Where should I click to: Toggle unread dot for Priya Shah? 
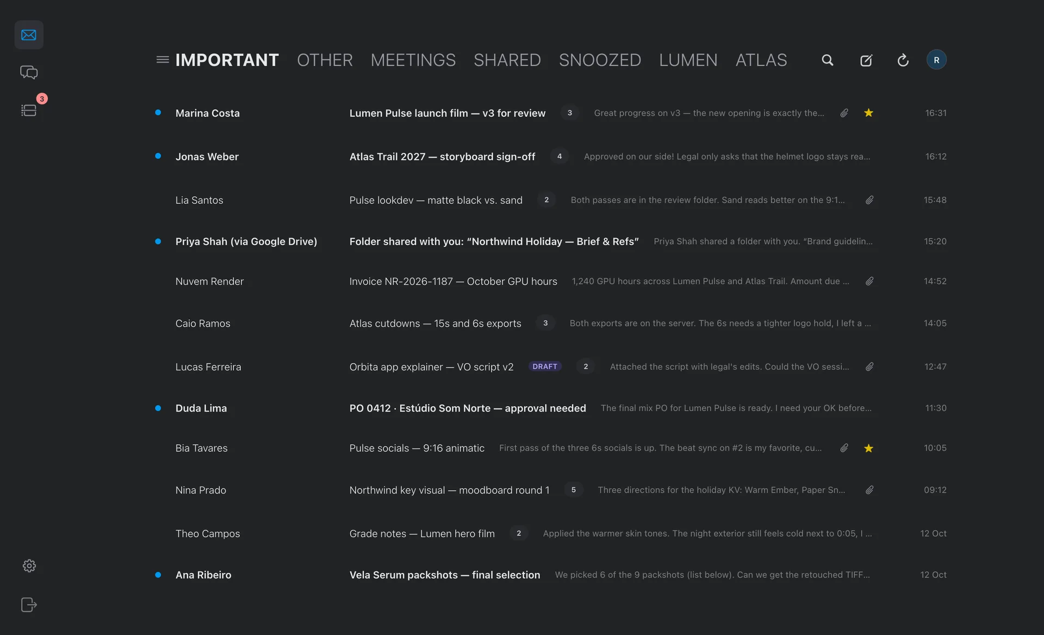coord(158,241)
